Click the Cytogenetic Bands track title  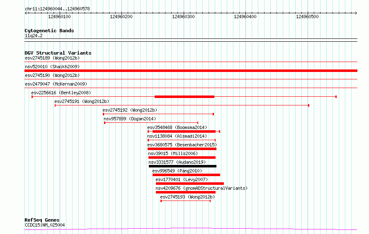[49, 31]
